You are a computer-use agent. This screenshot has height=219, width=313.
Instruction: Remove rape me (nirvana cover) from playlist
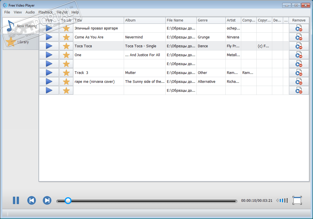pyautogui.click(x=299, y=81)
